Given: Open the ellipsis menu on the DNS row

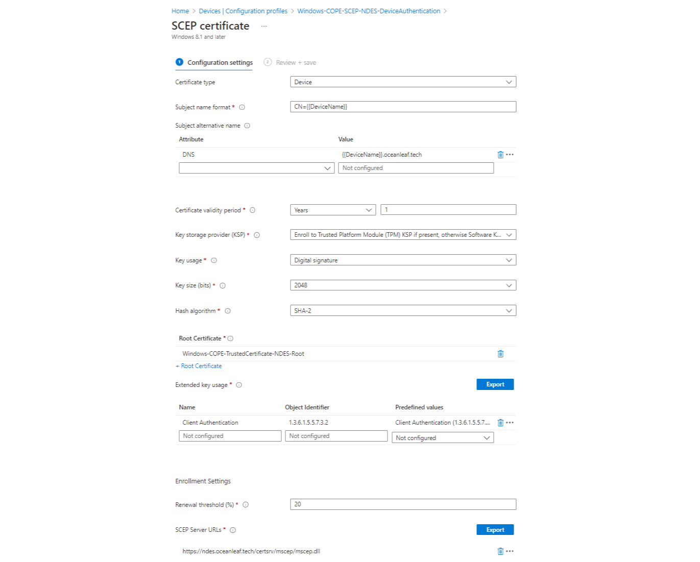Looking at the screenshot, I should point(509,154).
